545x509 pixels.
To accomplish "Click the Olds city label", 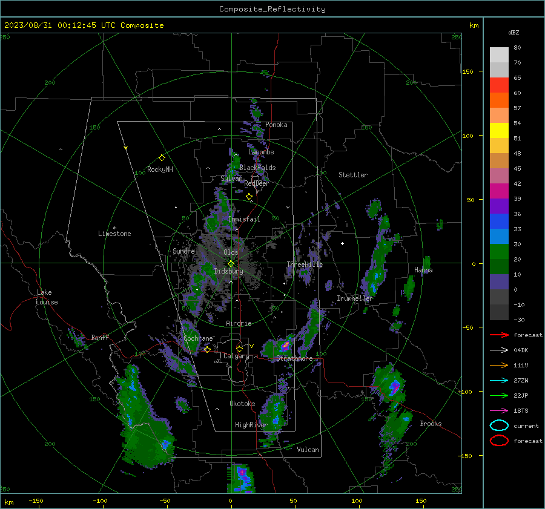I will [x=231, y=252].
